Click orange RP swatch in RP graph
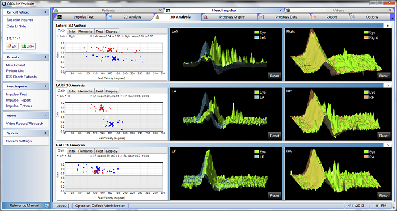The image size is (397, 211). 366,97
